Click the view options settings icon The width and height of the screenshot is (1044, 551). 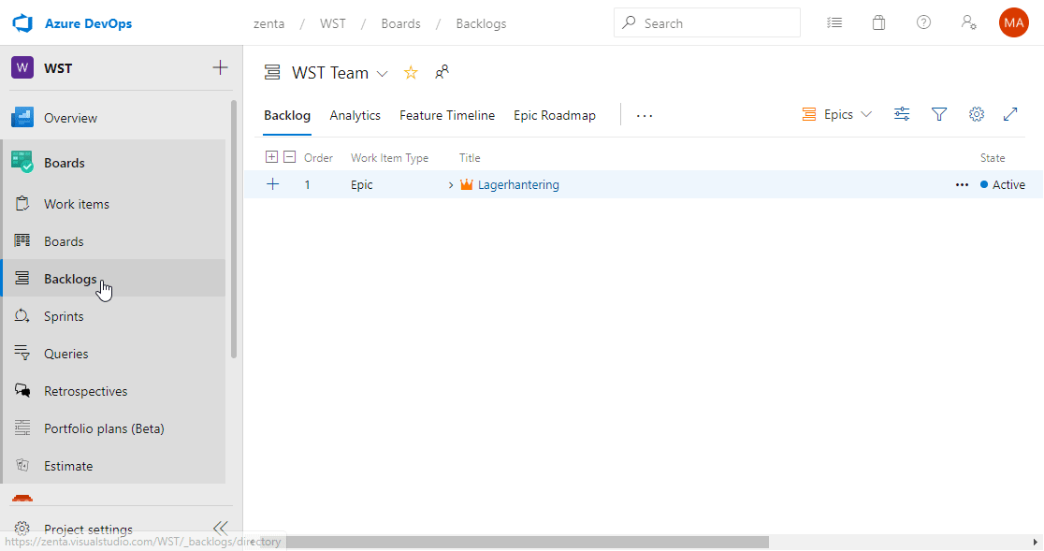tap(902, 113)
